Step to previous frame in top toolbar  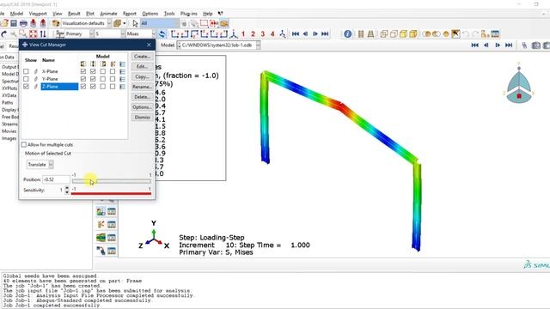pos(305,34)
